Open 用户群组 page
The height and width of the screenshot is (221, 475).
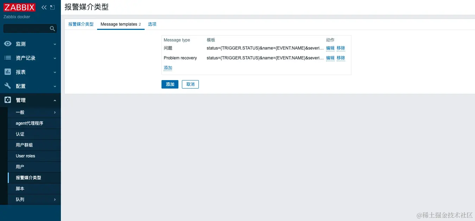(34, 145)
